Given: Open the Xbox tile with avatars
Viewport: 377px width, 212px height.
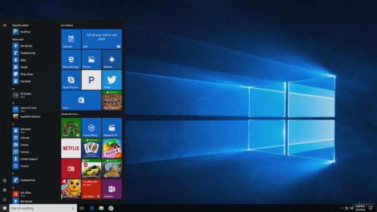Looking at the screenshot, I should [71, 128].
